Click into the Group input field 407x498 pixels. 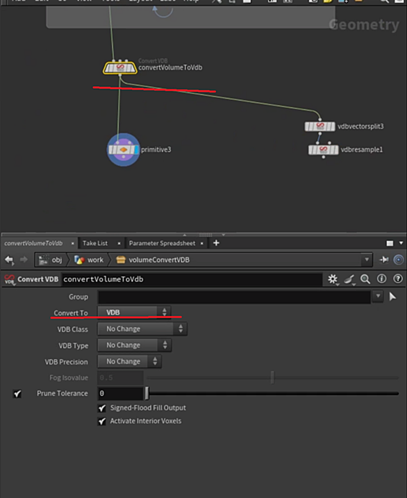click(234, 297)
